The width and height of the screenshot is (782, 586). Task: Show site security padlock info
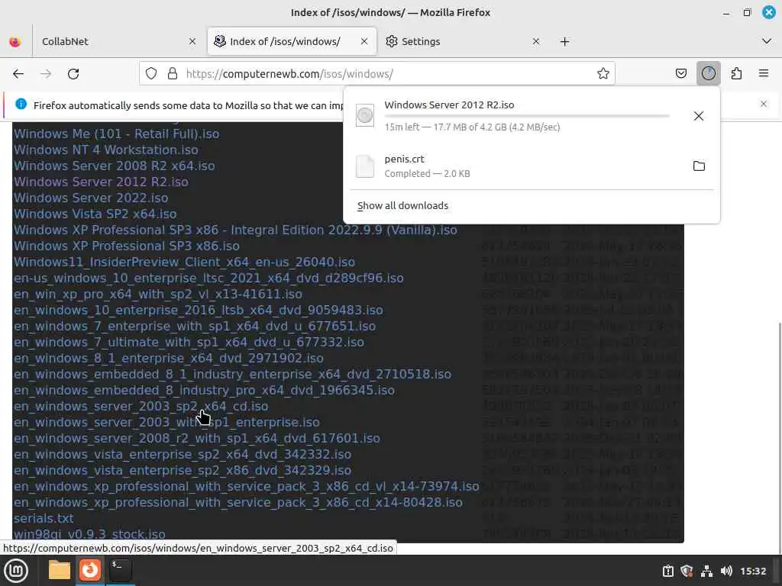[x=173, y=74]
